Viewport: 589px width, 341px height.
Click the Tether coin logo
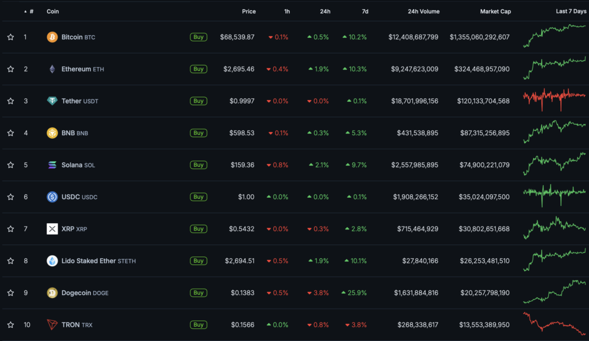tap(52, 101)
